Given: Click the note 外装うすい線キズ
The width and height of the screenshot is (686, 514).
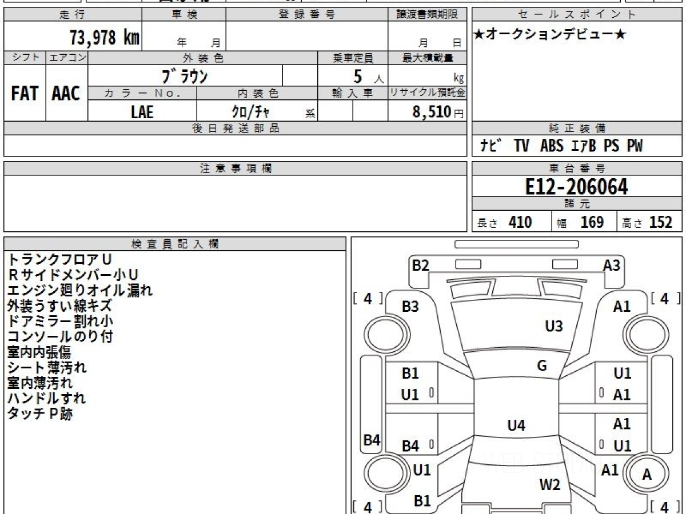Looking at the screenshot, I should 59,306.
